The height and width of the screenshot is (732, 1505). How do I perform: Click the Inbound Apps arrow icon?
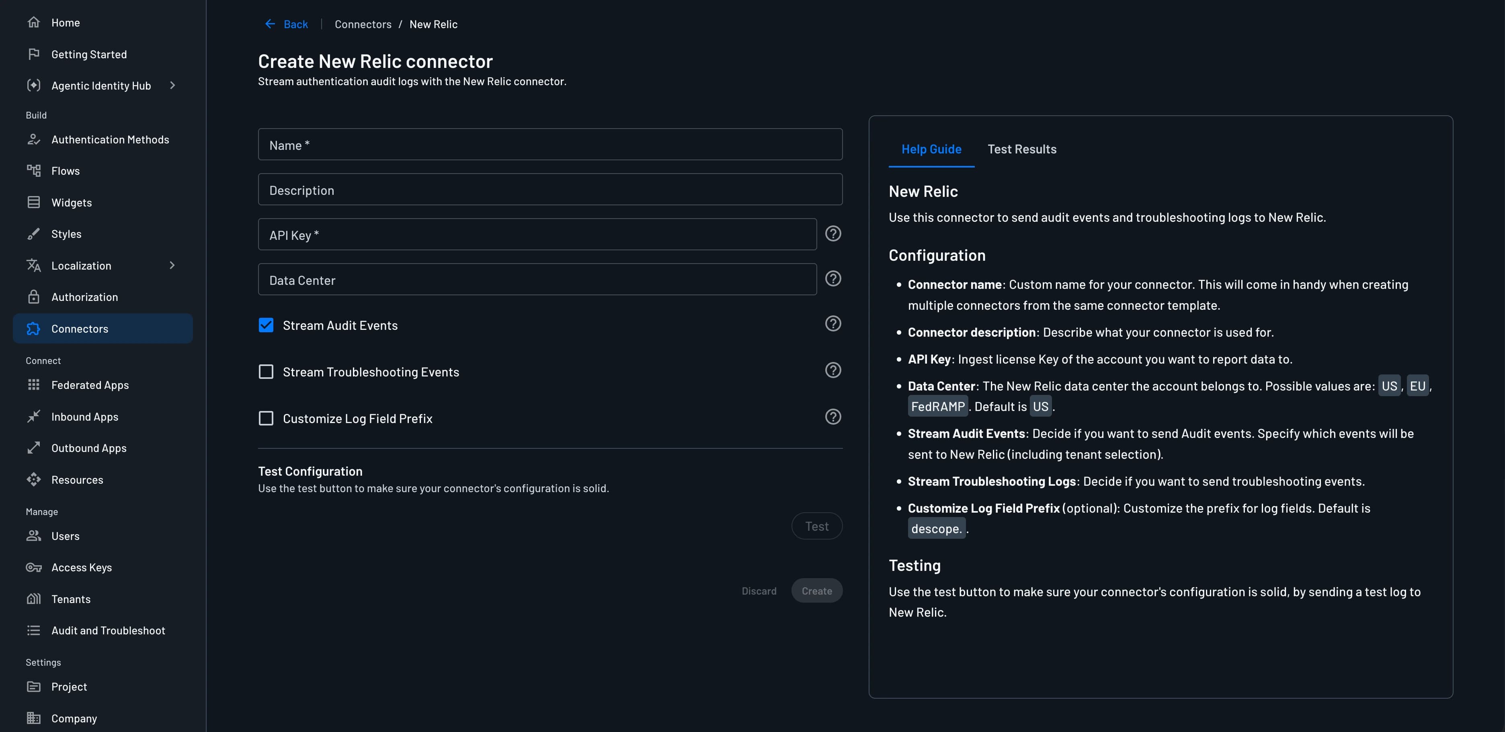tap(34, 416)
